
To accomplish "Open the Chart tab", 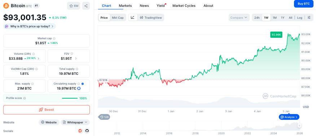I will coord(106,6).
